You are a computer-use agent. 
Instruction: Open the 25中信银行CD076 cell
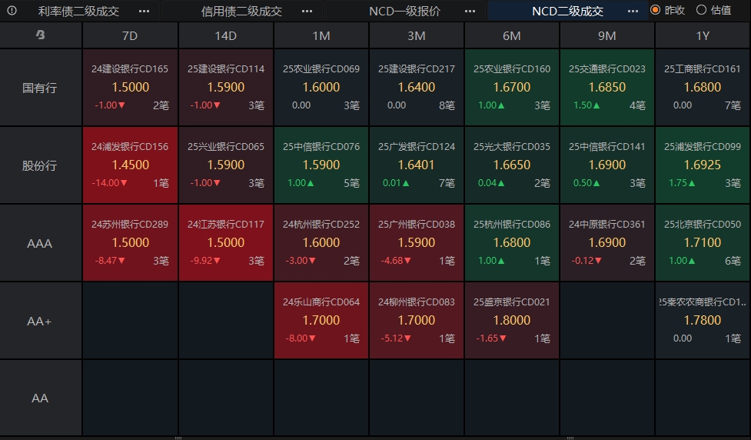coord(321,165)
